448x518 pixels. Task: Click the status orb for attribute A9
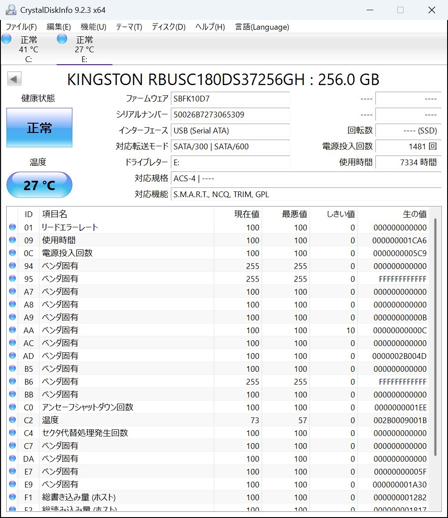click(12, 317)
